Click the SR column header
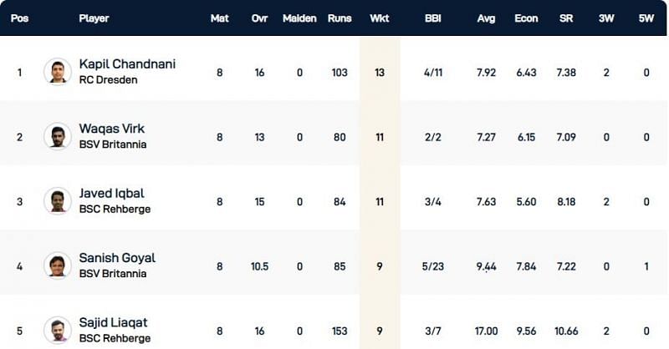The image size is (669, 349). (x=566, y=18)
